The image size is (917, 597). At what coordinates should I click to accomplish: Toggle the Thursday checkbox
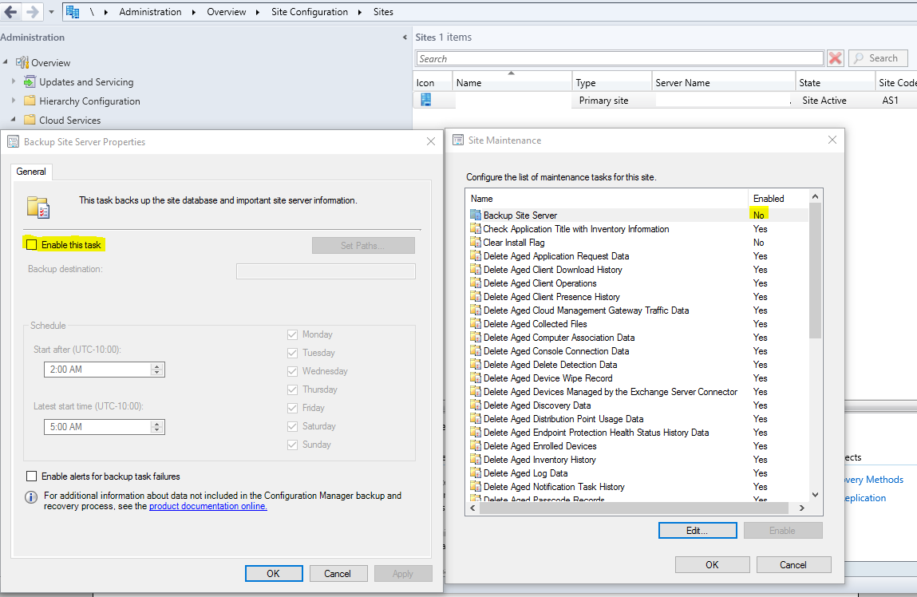[x=292, y=389]
